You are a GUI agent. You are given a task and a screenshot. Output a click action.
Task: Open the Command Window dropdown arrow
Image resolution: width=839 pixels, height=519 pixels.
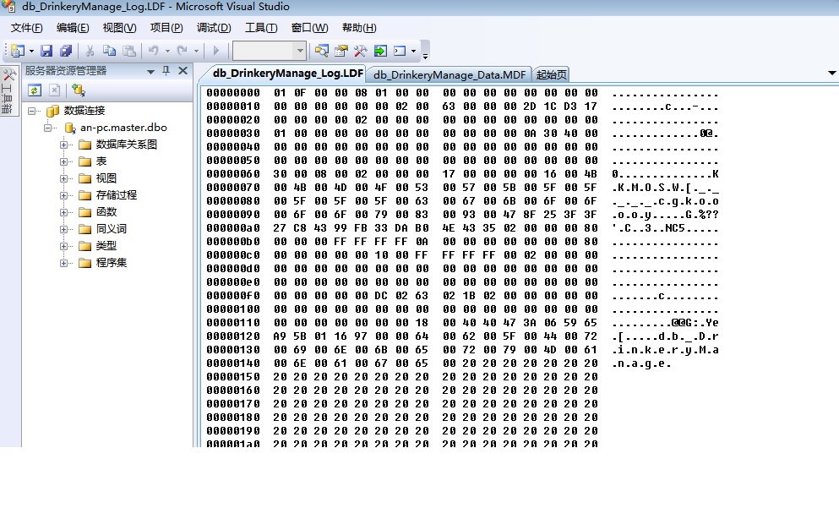tap(414, 52)
